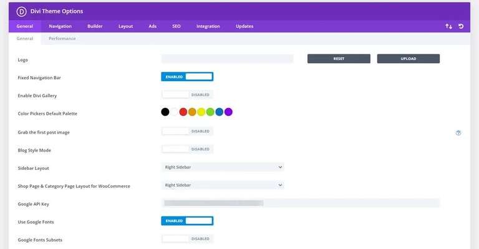479x249 pixels.
Task: Open help for Grab the first post image
Action: click(x=458, y=132)
